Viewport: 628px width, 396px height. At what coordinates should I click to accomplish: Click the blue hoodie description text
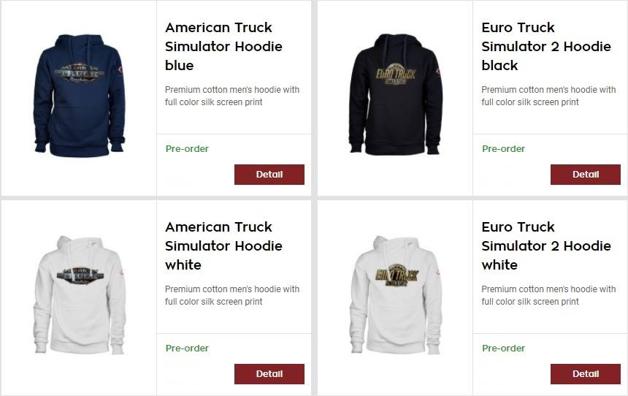[x=232, y=96]
